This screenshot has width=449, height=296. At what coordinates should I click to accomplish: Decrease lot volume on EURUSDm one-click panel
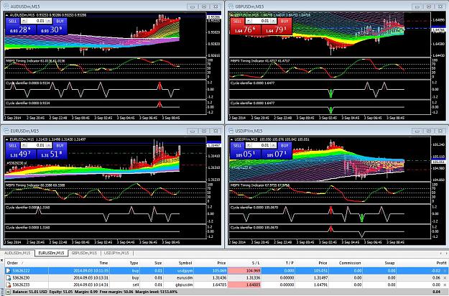[x=24, y=145]
